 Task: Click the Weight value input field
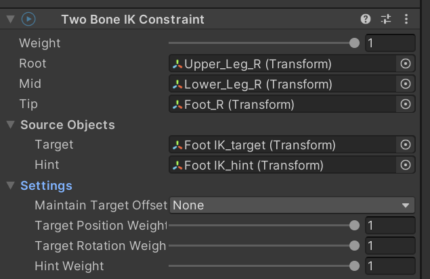click(x=389, y=43)
